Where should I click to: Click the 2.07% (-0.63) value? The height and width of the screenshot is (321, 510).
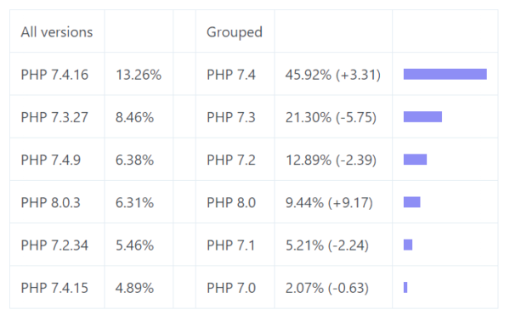point(327,288)
